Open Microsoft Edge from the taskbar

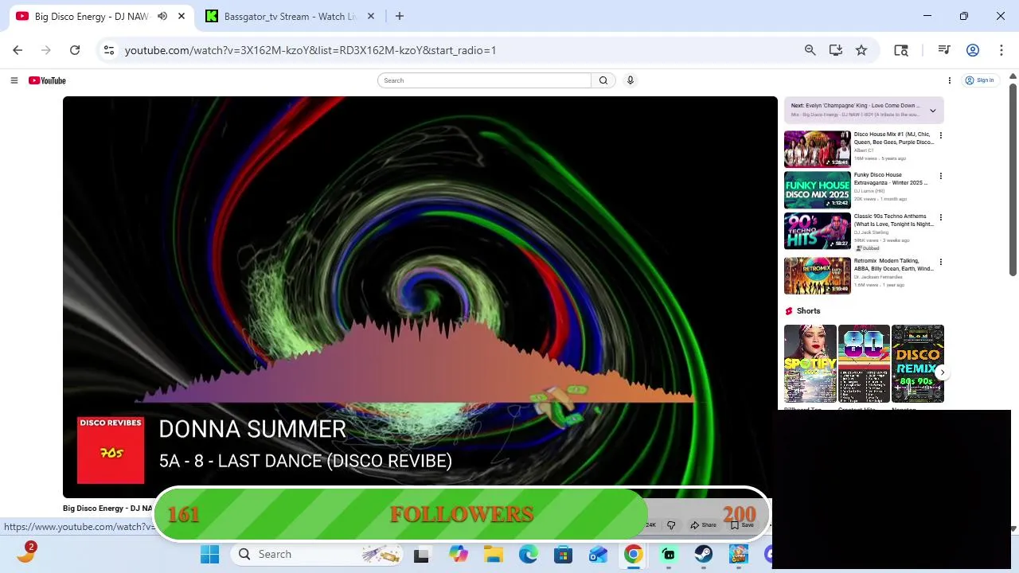pos(529,555)
